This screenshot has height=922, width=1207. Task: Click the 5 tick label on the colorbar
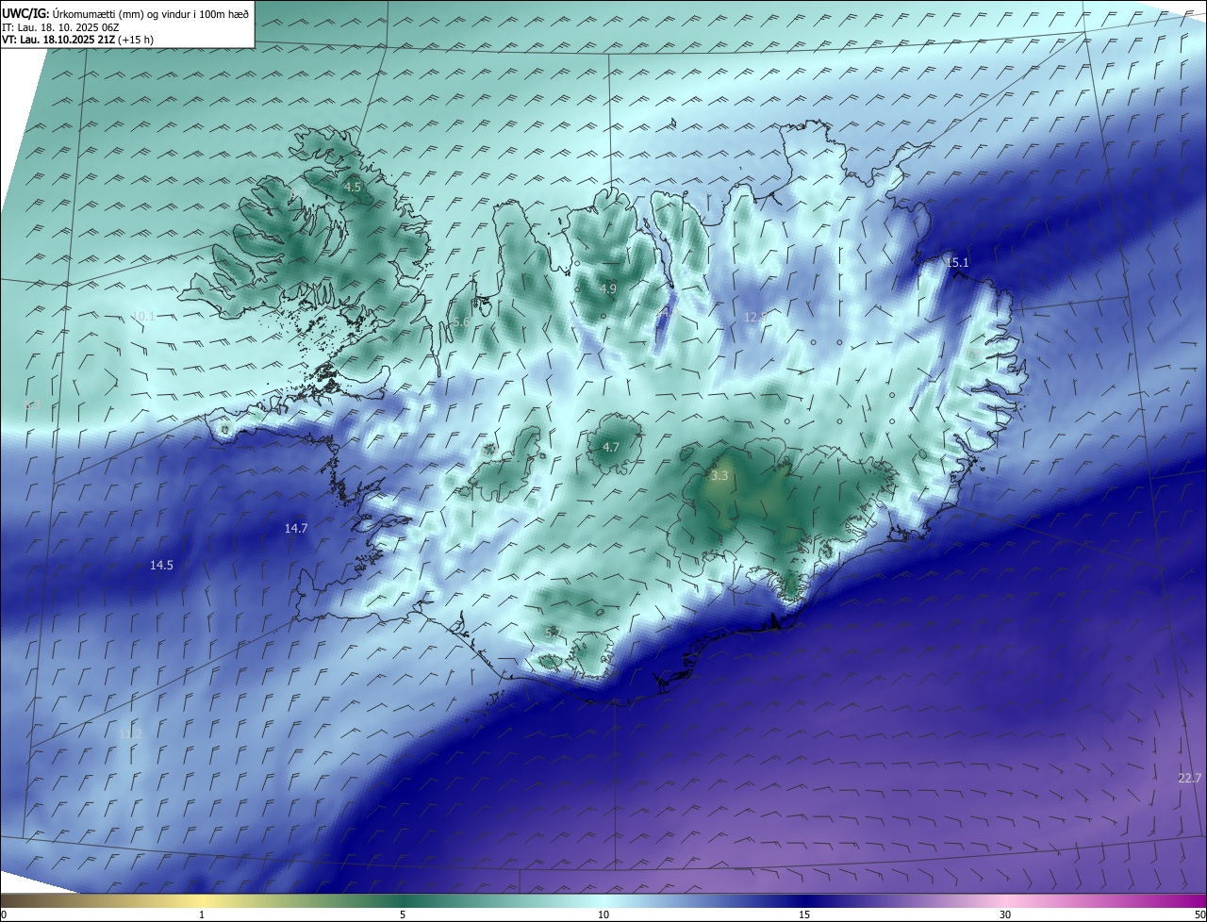[x=403, y=914]
